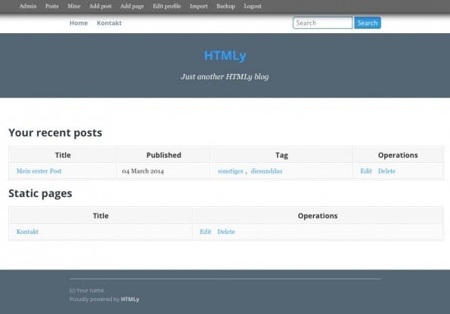Click the blue Search button
This screenshot has height=314, width=450.
click(x=368, y=23)
